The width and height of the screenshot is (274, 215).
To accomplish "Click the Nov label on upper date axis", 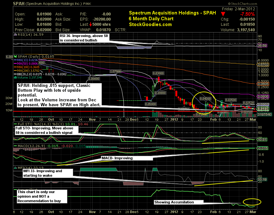I will point(92,119).
